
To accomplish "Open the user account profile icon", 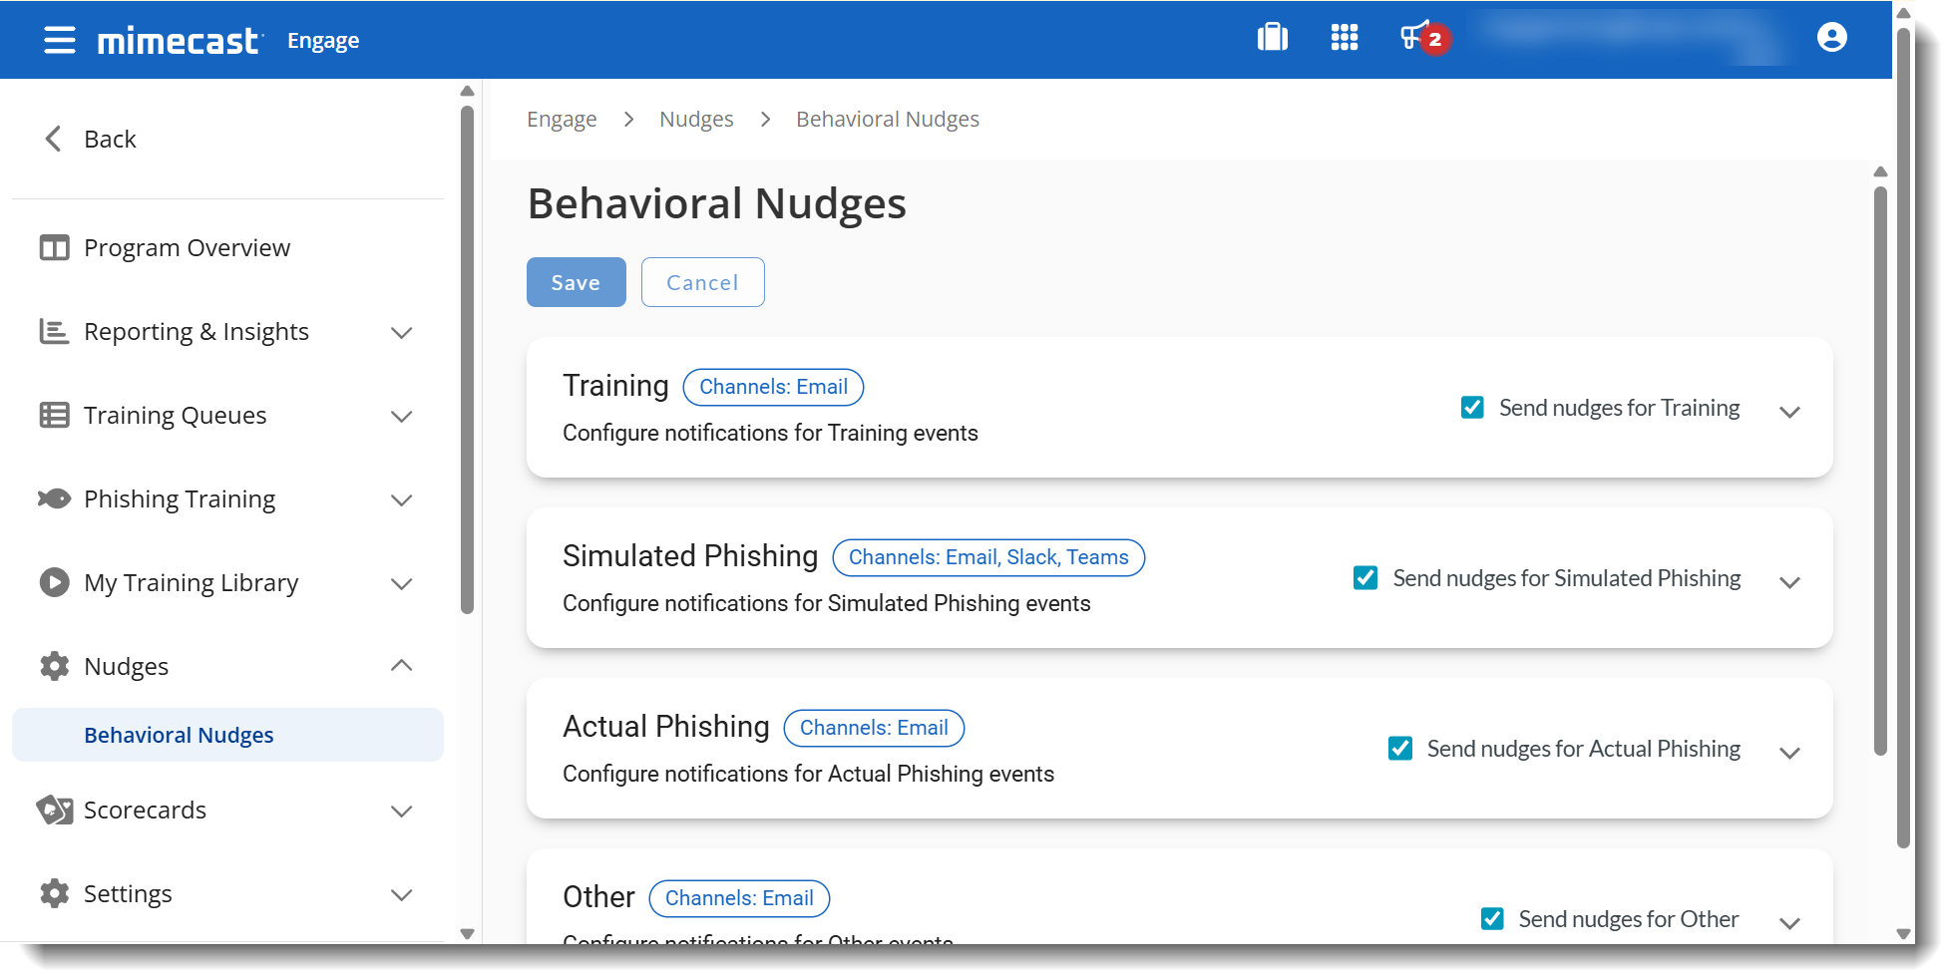I will pyautogui.click(x=1831, y=38).
